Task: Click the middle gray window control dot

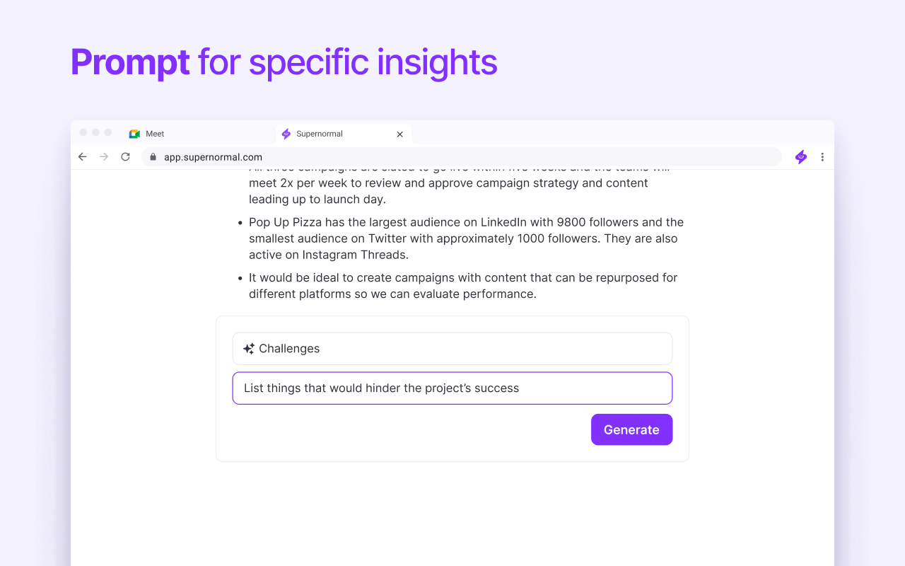Action: (x=95, y=132)
